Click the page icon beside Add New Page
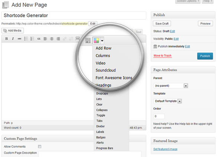The image size is (219, 157). point(6,5)
